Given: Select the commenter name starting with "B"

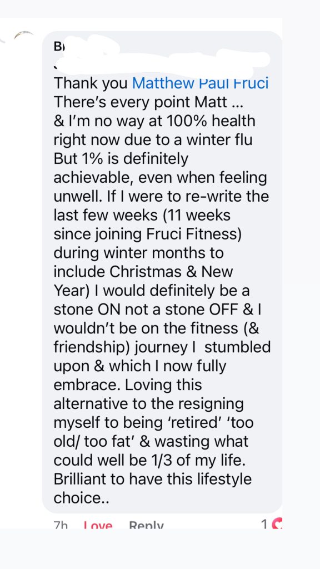Looking at the screenshot, I should coord(57,47).
